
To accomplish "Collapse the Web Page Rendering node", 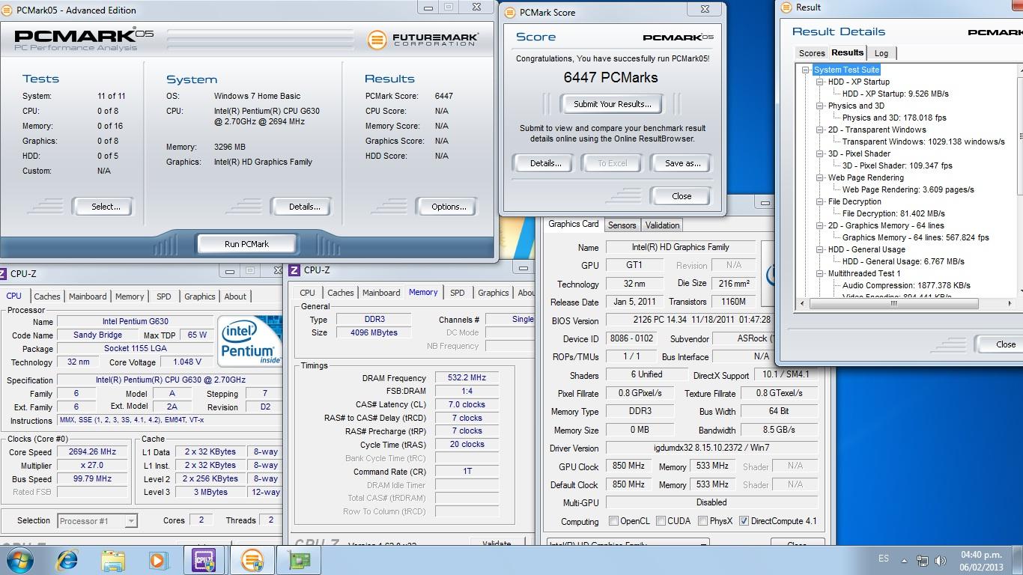I will [x=820, y=178].
